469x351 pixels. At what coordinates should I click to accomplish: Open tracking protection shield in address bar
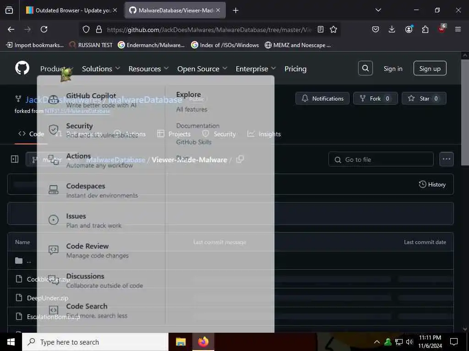coord(86,29)
